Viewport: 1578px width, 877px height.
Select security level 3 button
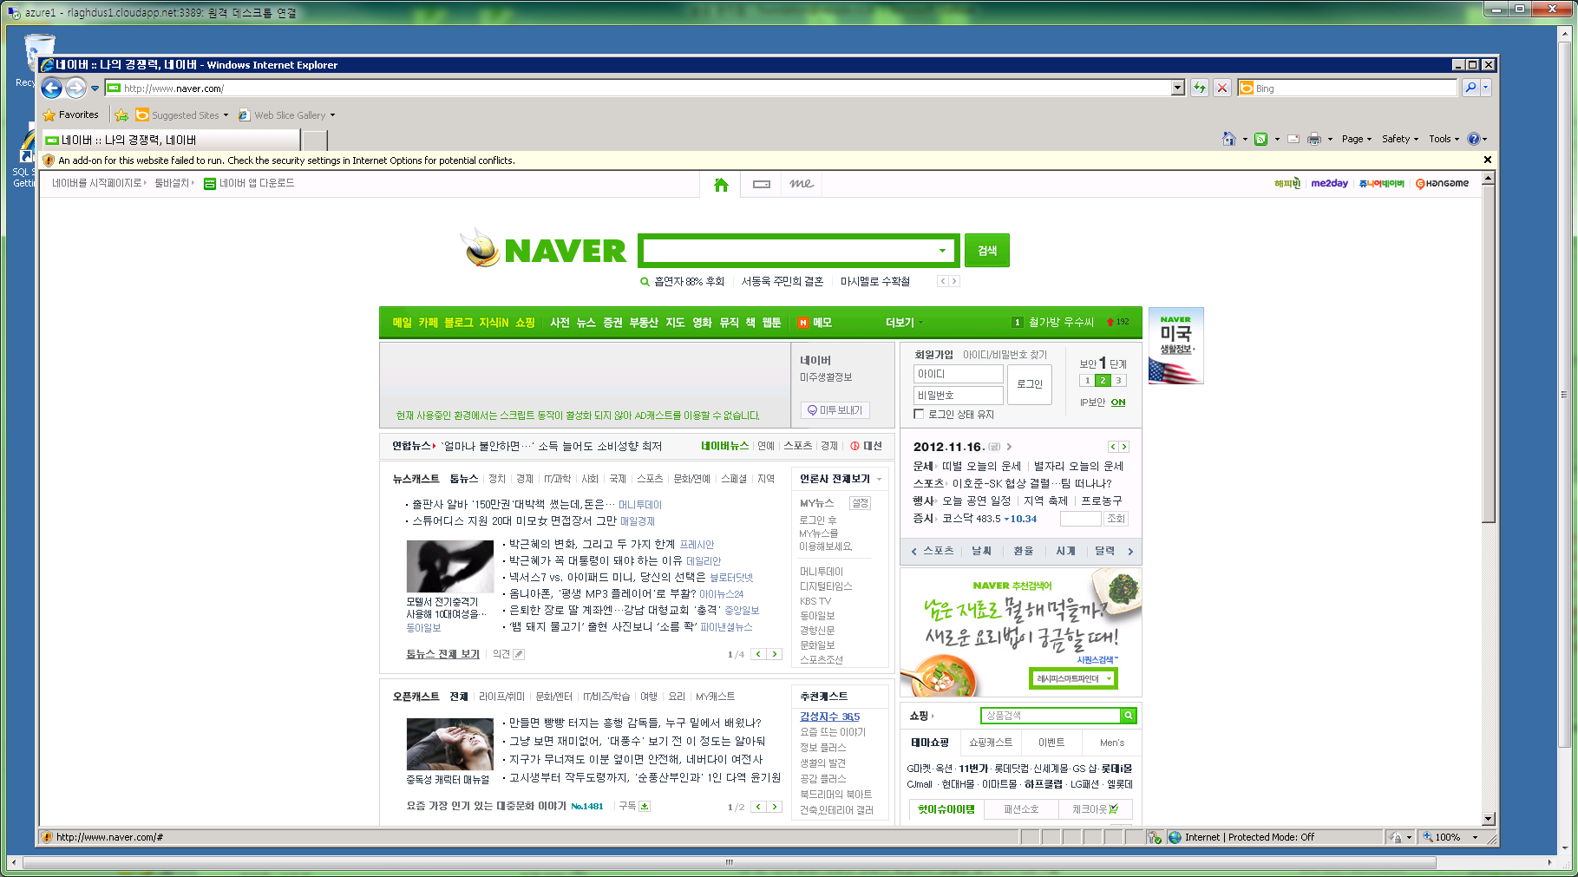click(1118, 380)
